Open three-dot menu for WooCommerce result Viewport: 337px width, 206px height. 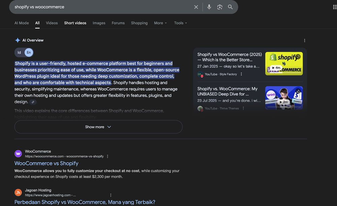108,157
